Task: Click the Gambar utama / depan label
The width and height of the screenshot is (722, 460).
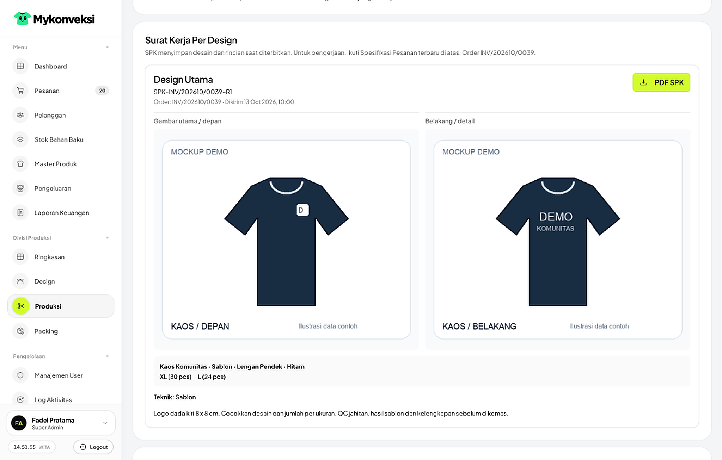Action: pos(188,121)
